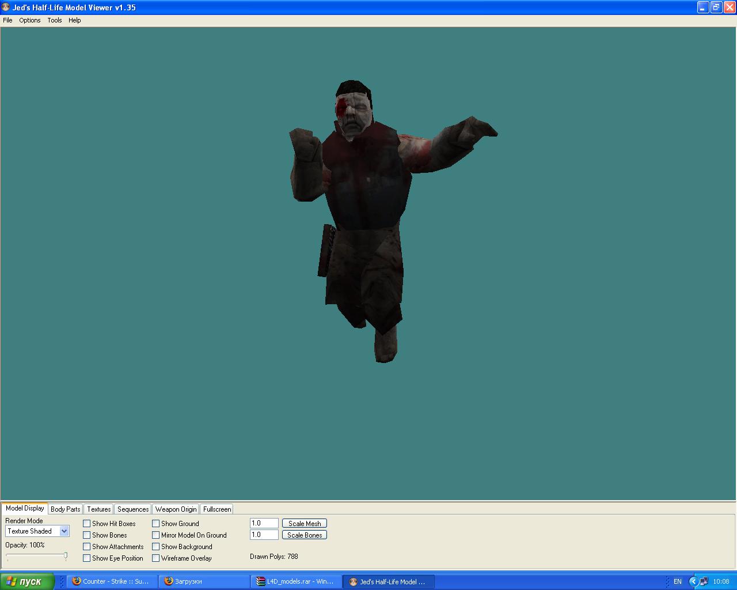Click the Opacity slider handle
This screenshot has height=590, width=737.
click(x=66, y=556)
